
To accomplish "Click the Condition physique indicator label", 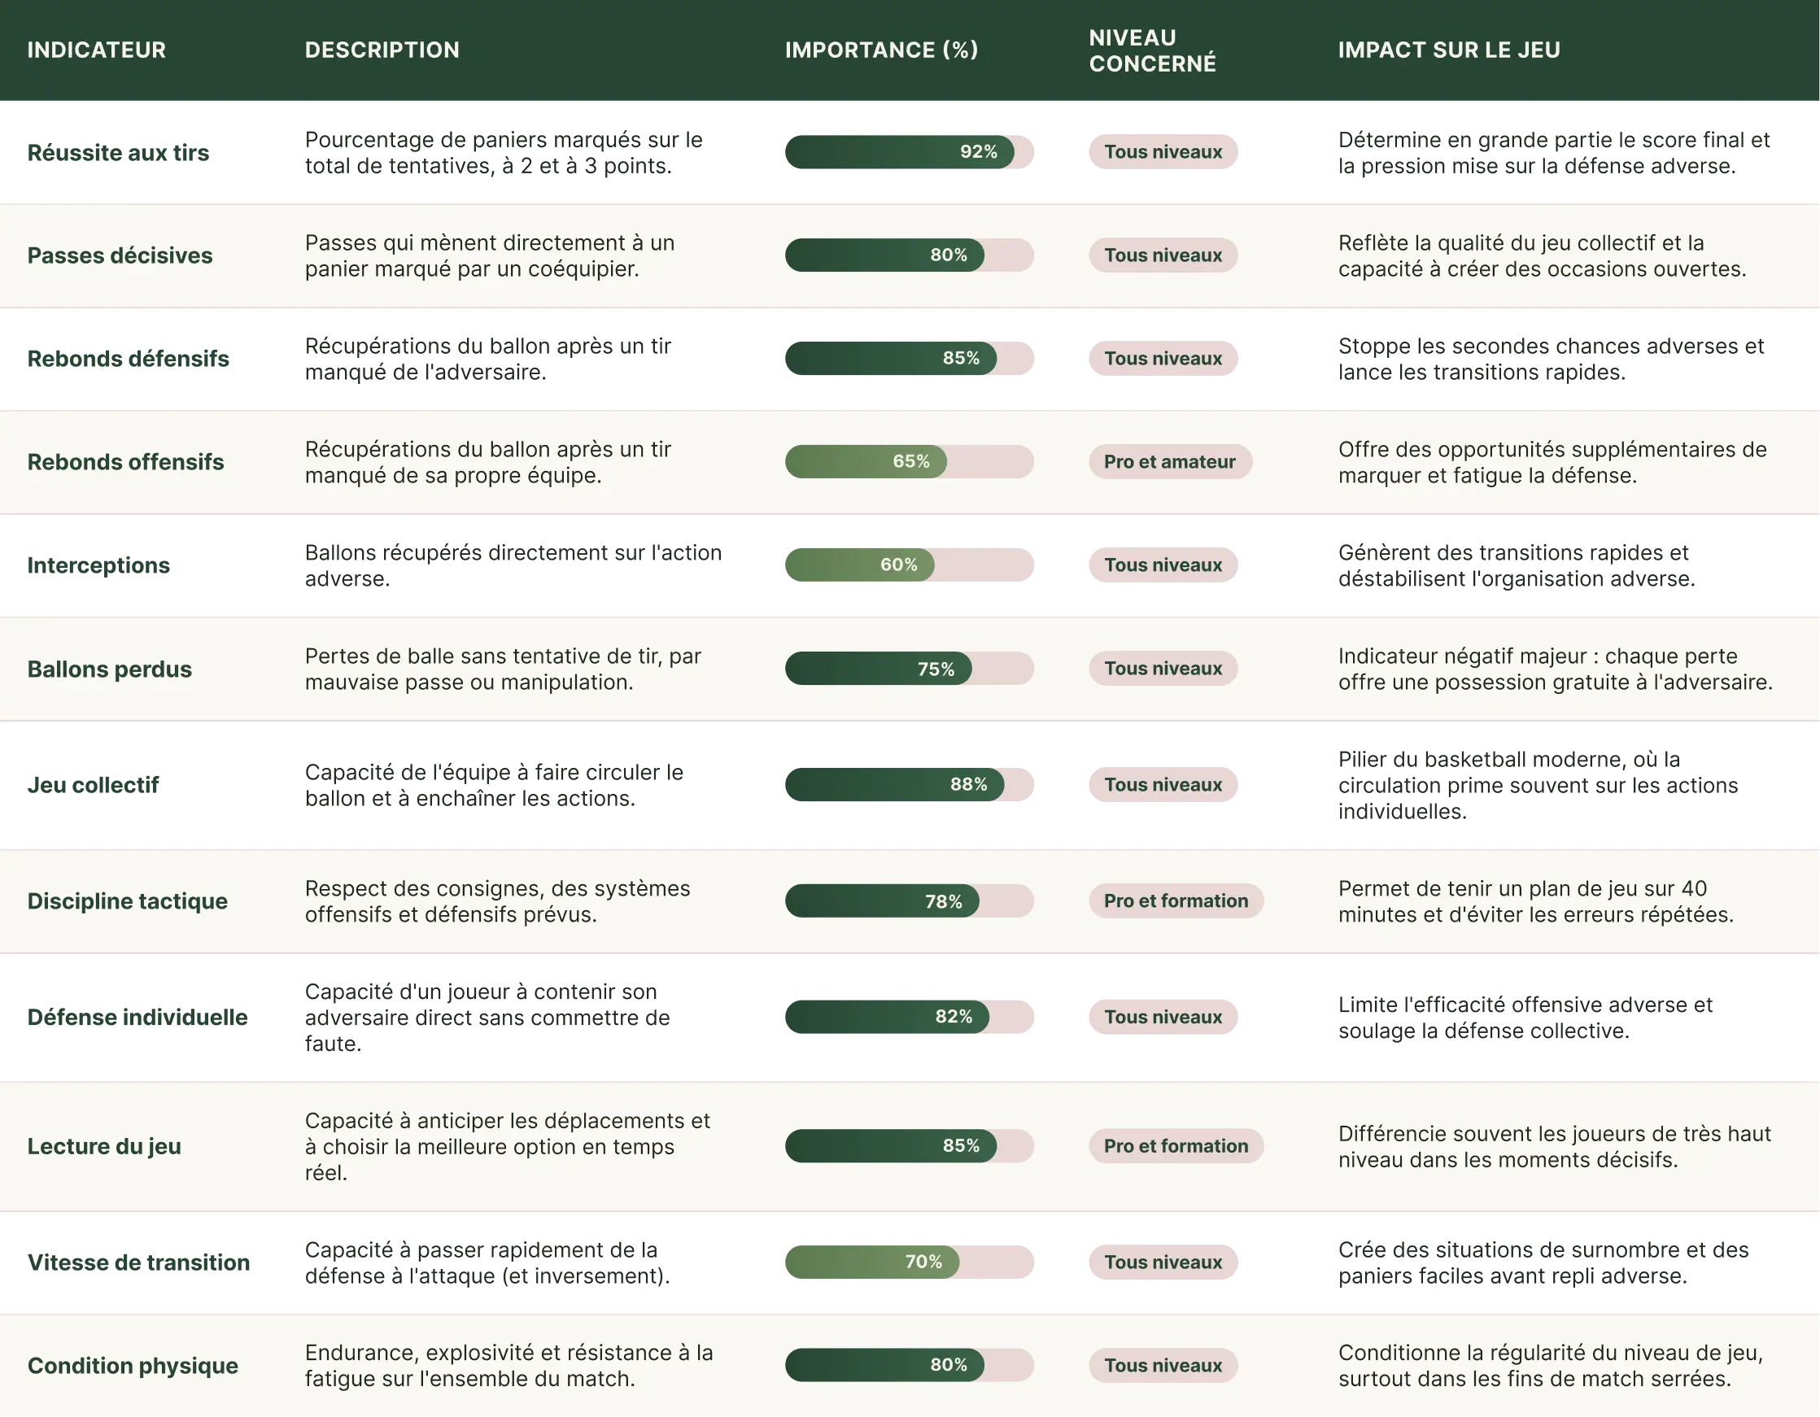I will [133, 1366].
